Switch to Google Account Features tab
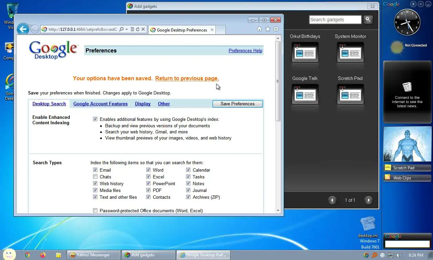 pyautogui.click(x=100, y=104)
